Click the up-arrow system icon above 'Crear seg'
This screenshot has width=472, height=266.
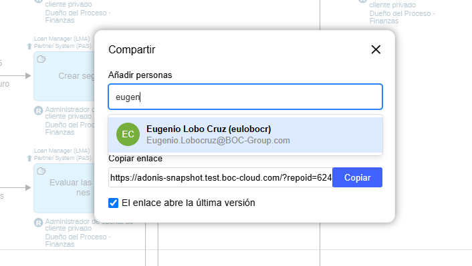pos(29,46)
